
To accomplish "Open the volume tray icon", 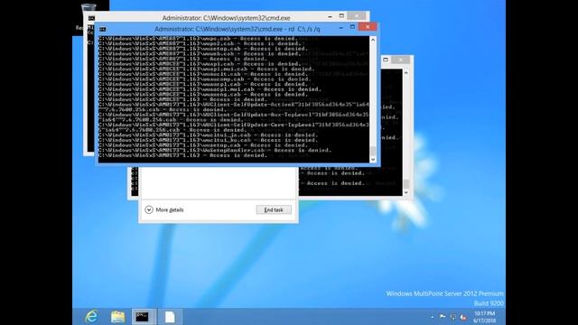I will coord(463,317).
